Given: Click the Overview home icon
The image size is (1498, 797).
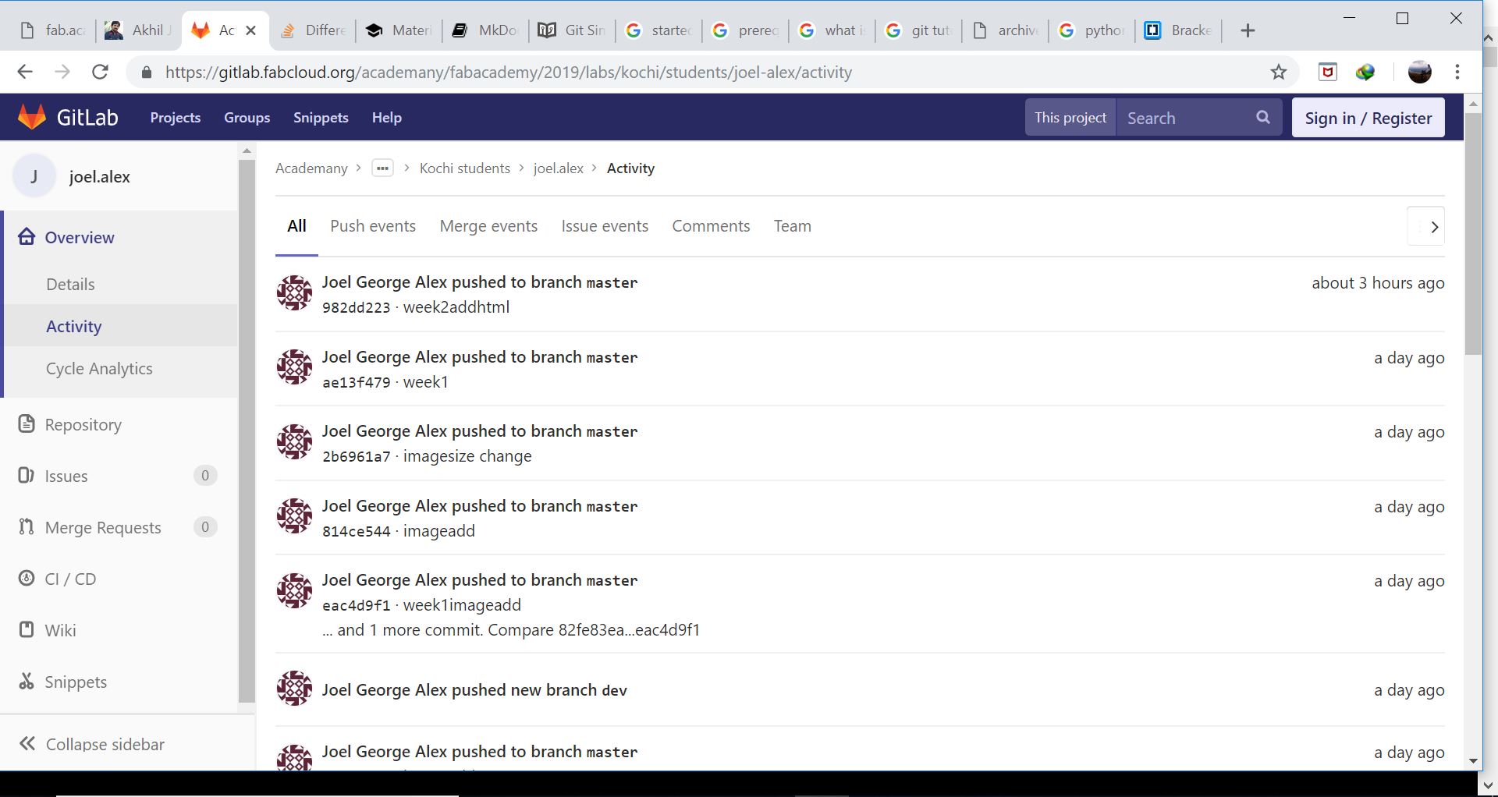Looking at the screenshot, I should 27,237.
